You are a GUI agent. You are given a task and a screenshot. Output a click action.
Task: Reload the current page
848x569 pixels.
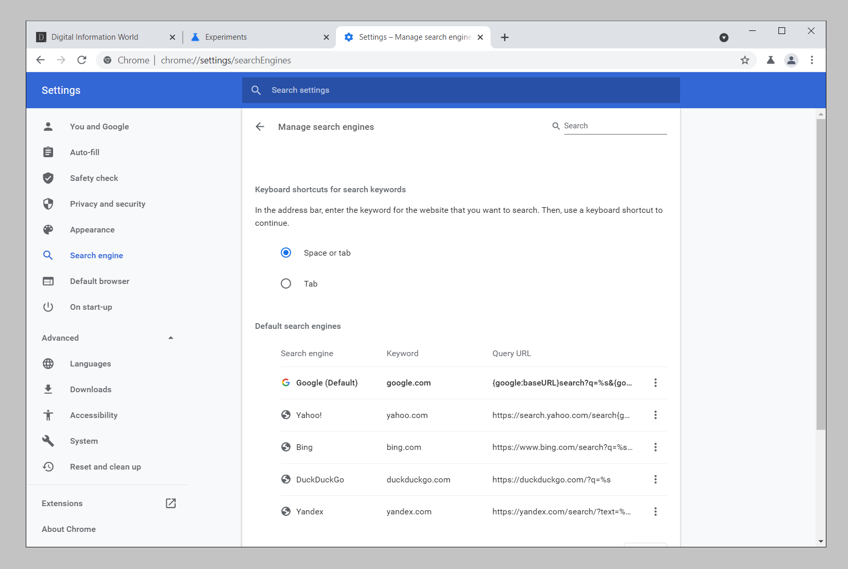click(x=82, y=60)
